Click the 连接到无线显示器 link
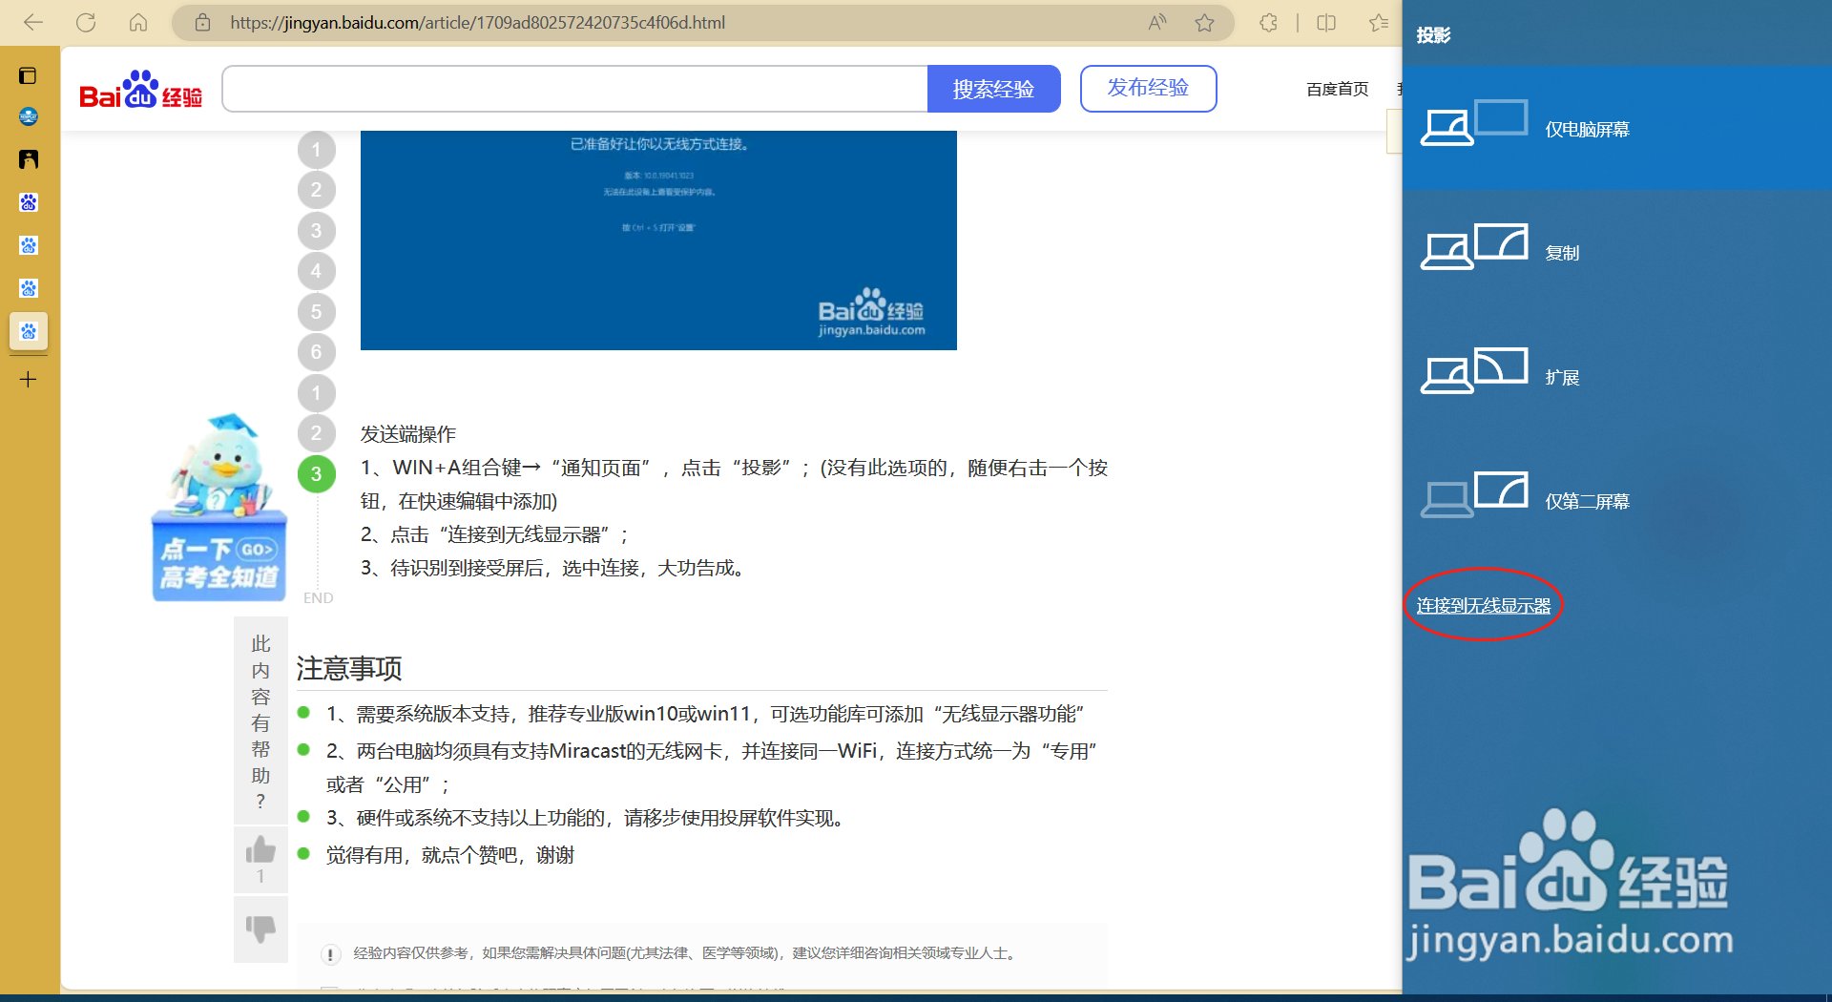 pos(1483,606)
